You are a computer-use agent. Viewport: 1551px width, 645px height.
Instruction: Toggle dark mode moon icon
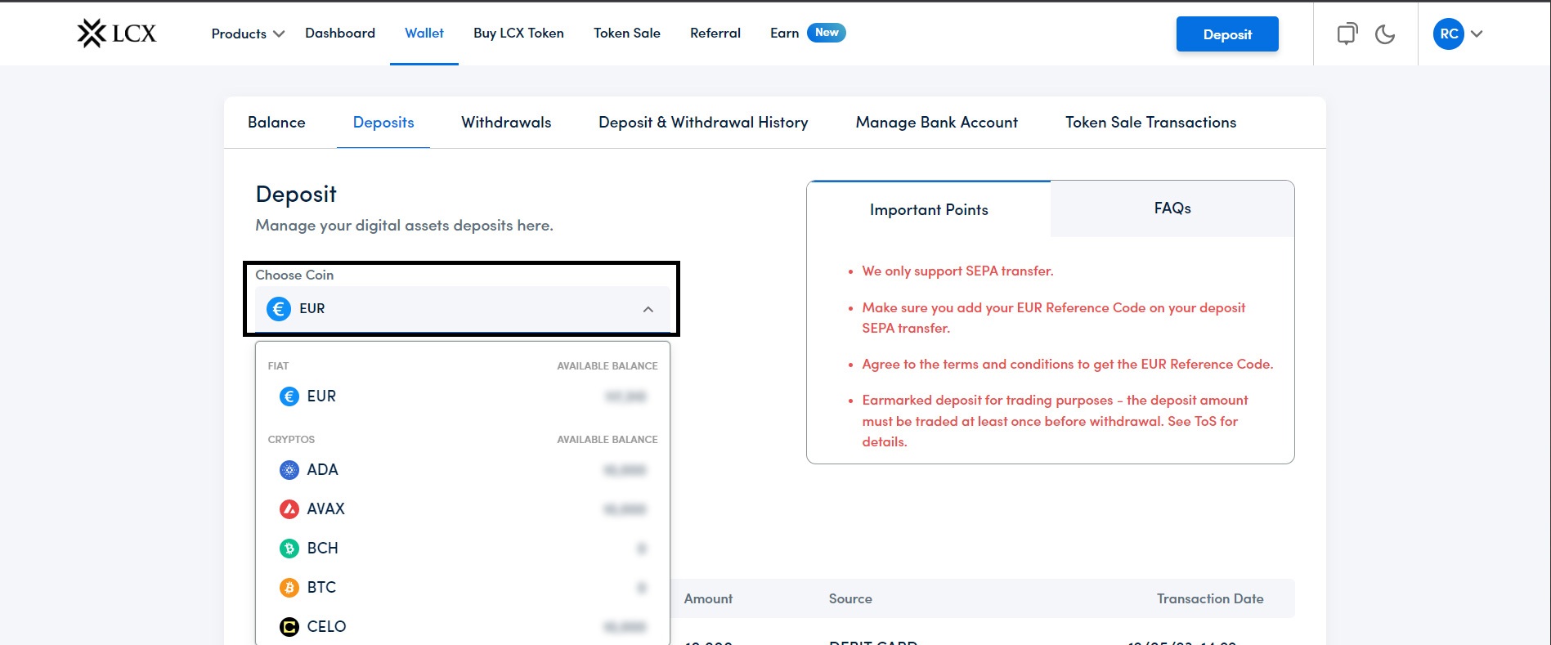(x=1385, y=34)
